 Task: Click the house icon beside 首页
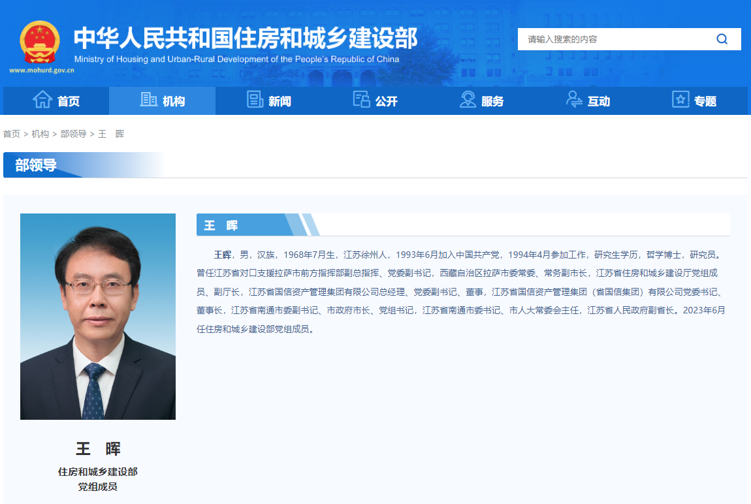(x=42, y=99)
